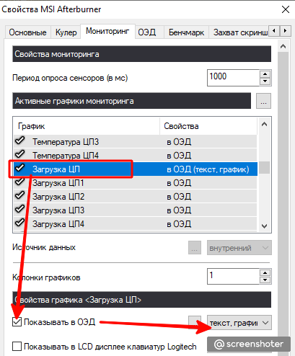Screen dimensions: 295x356
Task: Increase sensor polling period with up arrow
Action: 265,74
